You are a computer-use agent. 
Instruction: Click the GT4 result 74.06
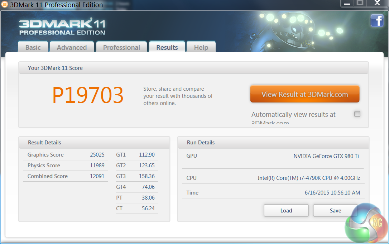pos(148,187)
